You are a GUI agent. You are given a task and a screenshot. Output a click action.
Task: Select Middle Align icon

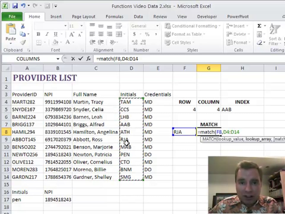101,26
